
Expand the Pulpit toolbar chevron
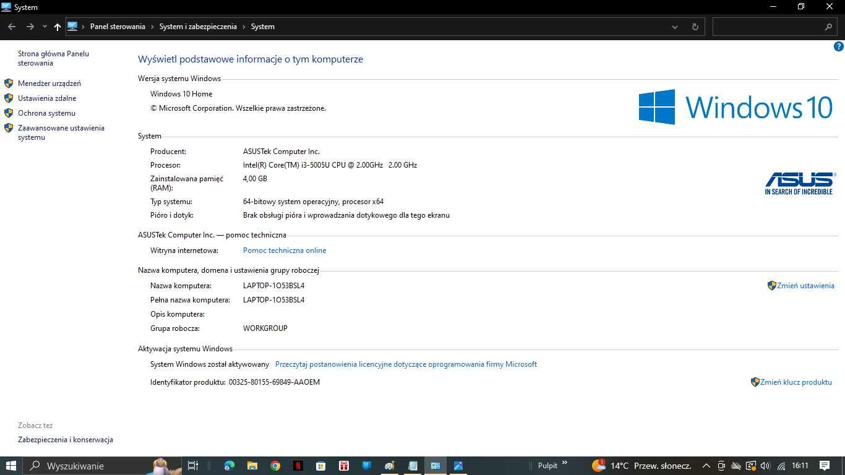click(565, 463)
